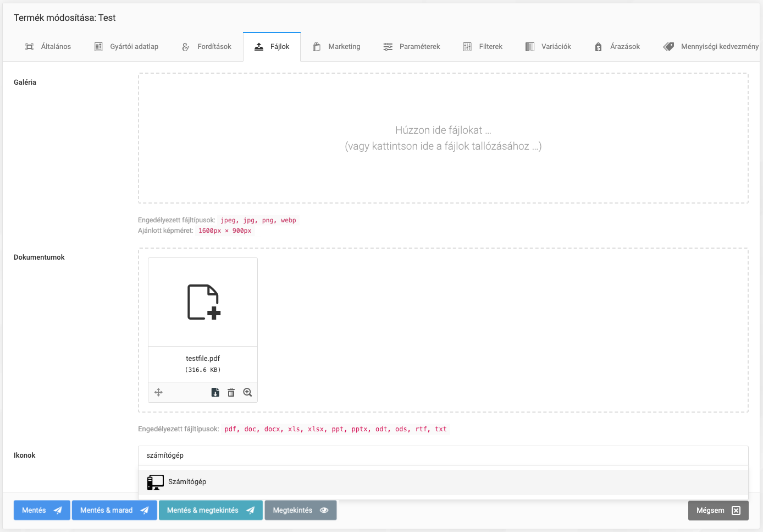The image size is (763, 532).
Task: Go to the Árazások tab
Action: [x=617, y=47]
